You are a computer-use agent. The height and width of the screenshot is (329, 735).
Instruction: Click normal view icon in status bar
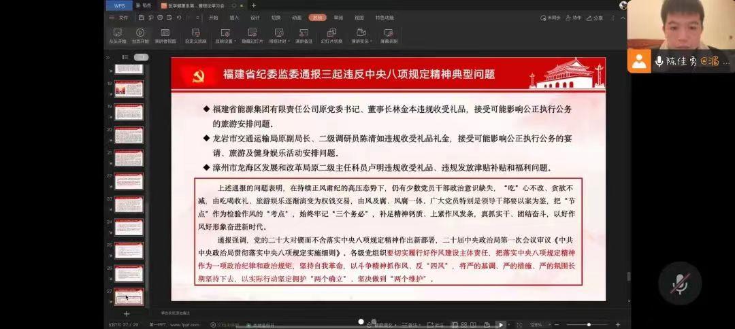tap(454, 324)
